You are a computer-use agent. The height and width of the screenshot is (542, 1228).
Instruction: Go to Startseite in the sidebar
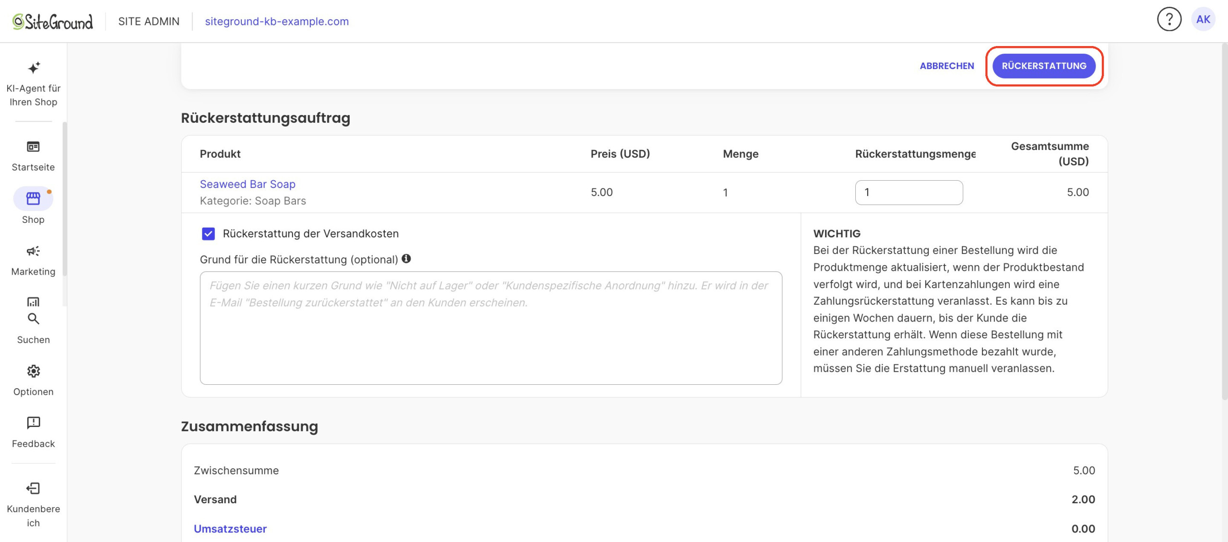(33, 155)
